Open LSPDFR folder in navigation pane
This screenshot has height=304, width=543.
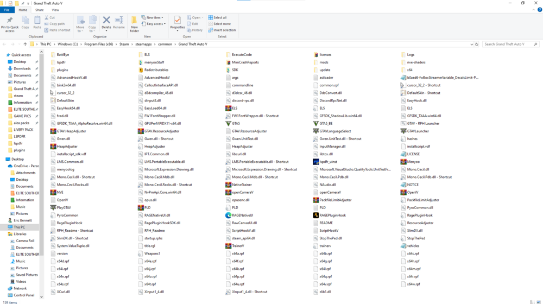click(20, 136)
